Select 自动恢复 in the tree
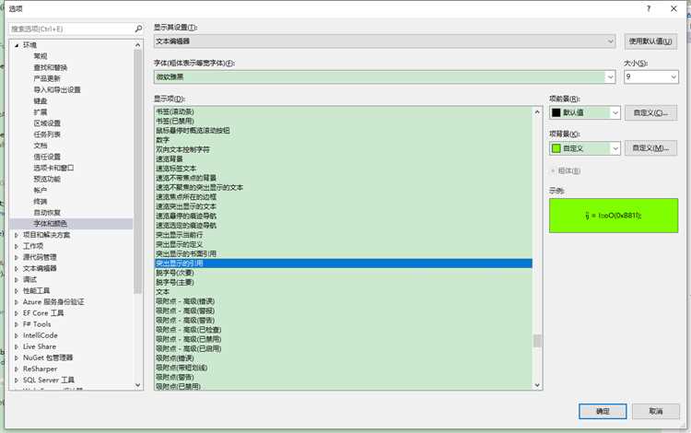This screenshot has height=433, width=691. [47, 213]
